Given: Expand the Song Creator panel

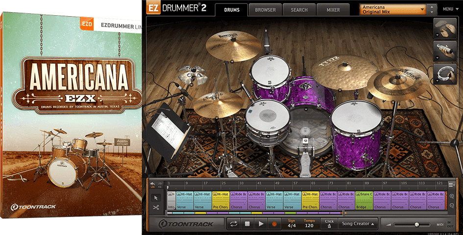Looking at the screenshot, I should click(x=358, y=224).
